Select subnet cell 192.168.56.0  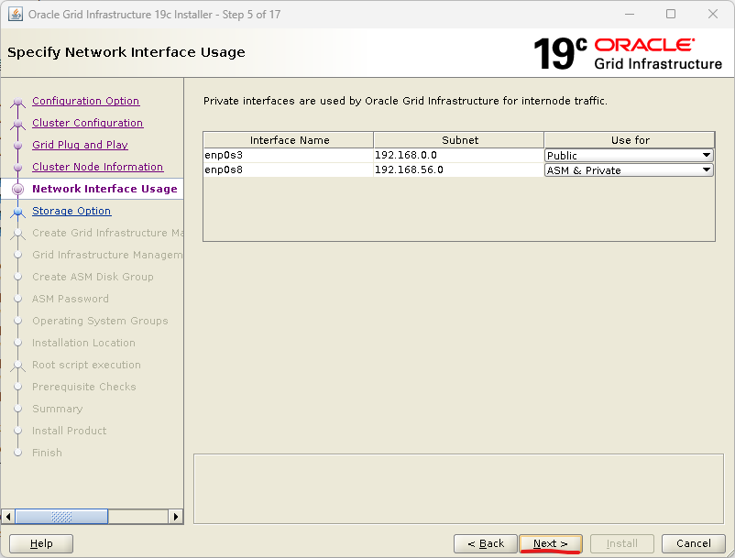click(459, 170)
